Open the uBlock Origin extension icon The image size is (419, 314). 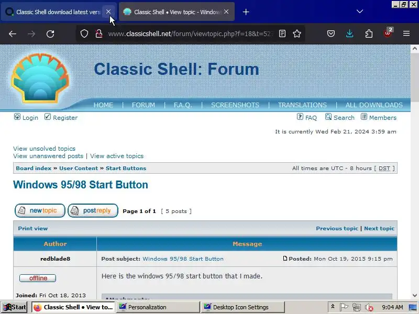pos(388,33)
